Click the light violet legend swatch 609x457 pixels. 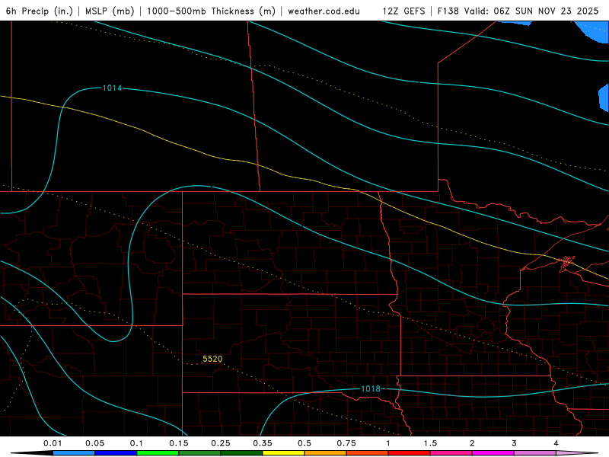(535, 453)
